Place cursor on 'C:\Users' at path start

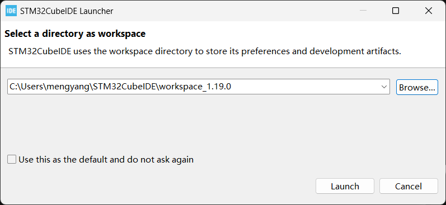26,87
